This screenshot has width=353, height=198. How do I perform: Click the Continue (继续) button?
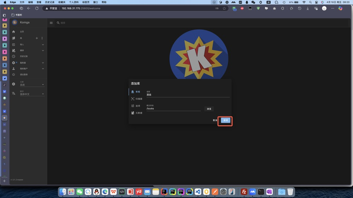[x=226, y=120]
